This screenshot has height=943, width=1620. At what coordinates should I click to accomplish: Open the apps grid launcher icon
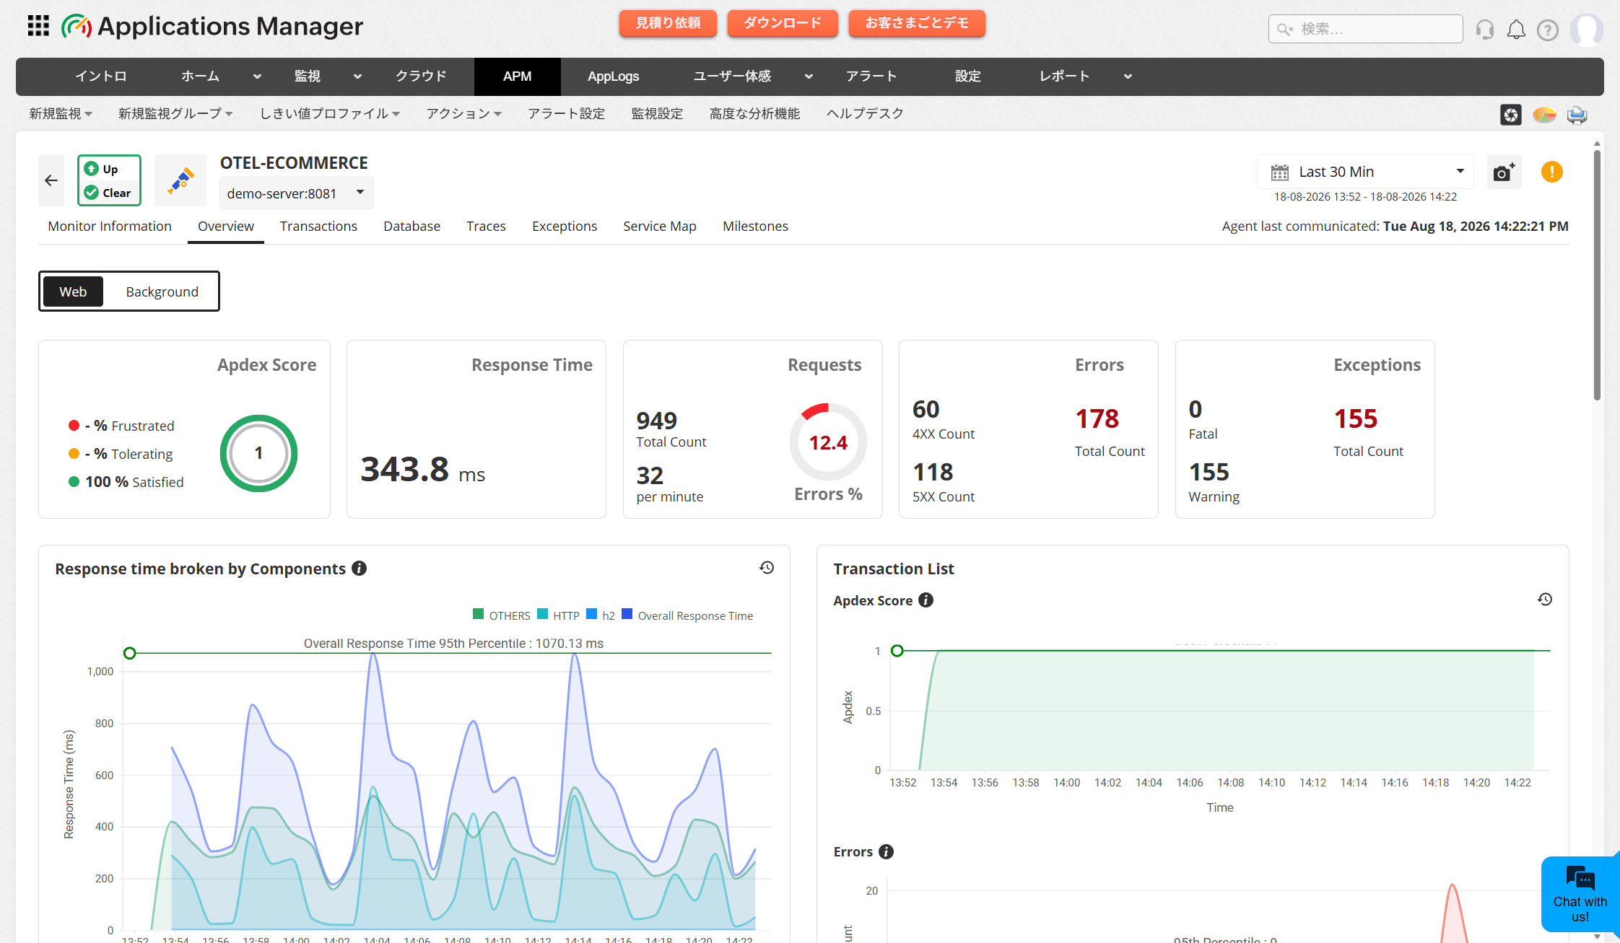pos(38,26)
